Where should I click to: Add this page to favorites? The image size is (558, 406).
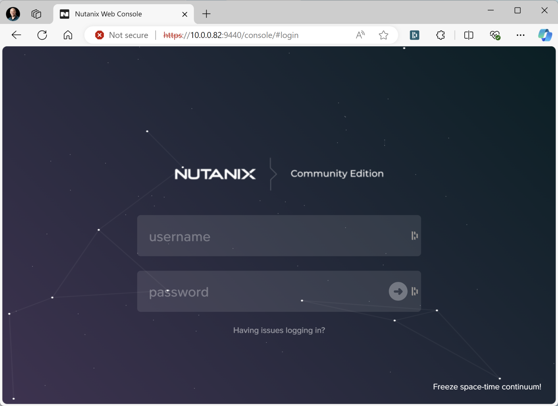tap(383, 35)
